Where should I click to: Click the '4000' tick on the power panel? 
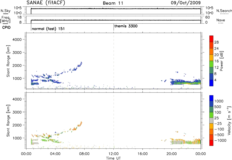click(17, 40)
